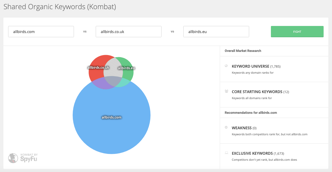Select the green allbirds.eu circle label
The image size is (332, 172).
(126, 68)
